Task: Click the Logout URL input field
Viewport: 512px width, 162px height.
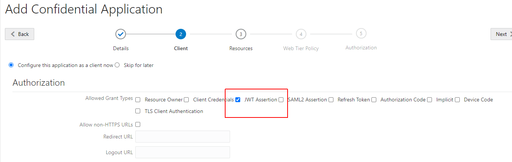Action: point(183,152)
